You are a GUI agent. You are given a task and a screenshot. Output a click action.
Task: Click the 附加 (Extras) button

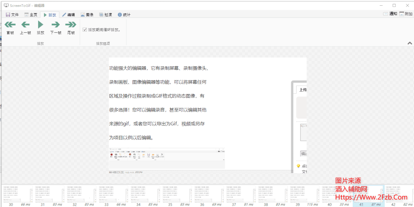click(406, 14)
